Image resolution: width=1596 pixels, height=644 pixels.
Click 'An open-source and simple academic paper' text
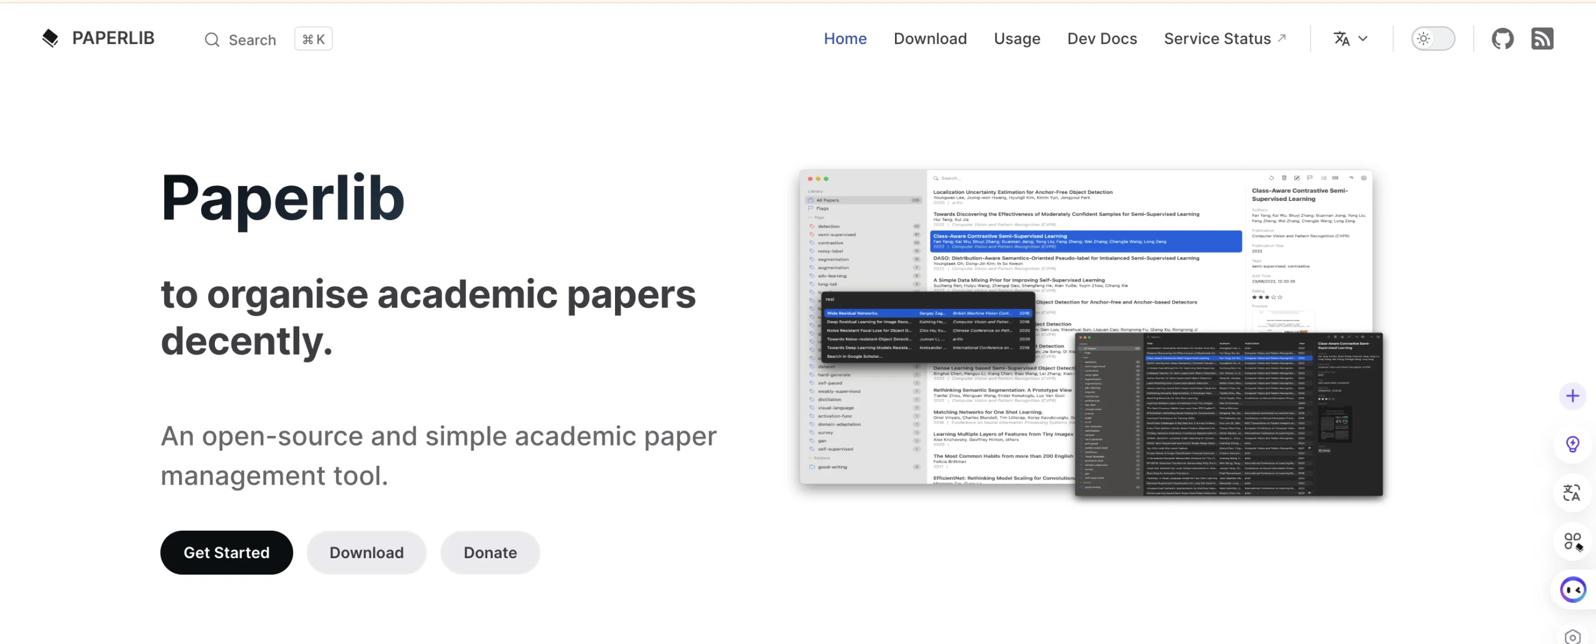[x=439, y=436]
